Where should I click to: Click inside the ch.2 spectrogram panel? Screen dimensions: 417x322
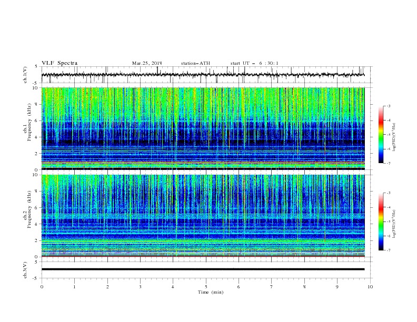(203, 216)
